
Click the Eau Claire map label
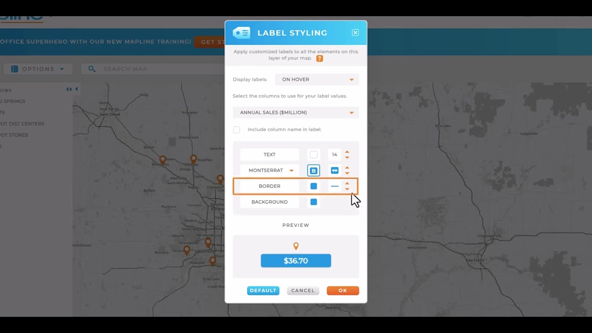[475, 260]
